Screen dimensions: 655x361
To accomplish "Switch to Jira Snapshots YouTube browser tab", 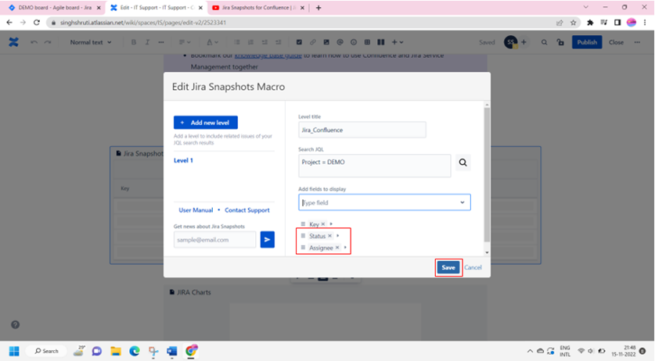I will pos(258,8).
